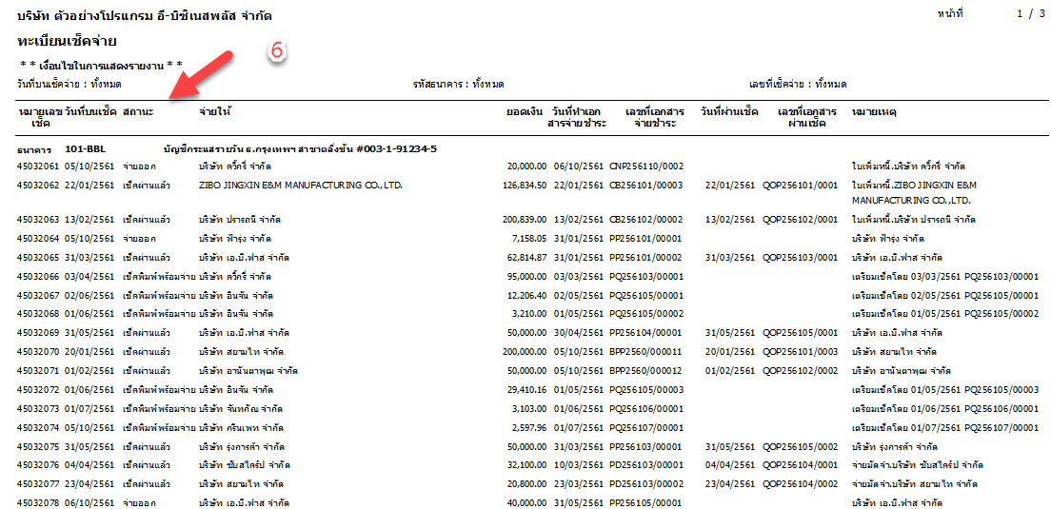This screenshot has height=509, width=1051.
Task: Click document number CNP256110/0002
Action: point(645,166)
